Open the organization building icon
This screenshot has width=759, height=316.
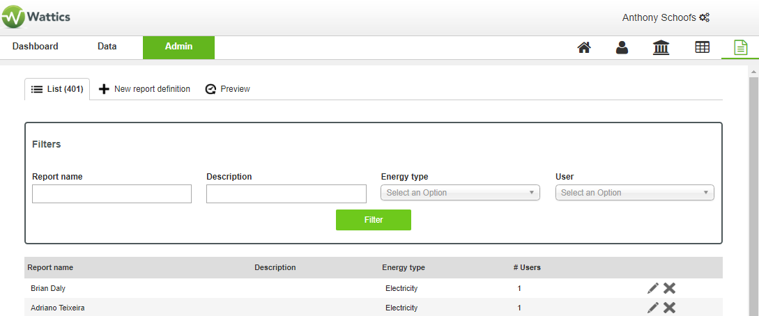[661, 47]
